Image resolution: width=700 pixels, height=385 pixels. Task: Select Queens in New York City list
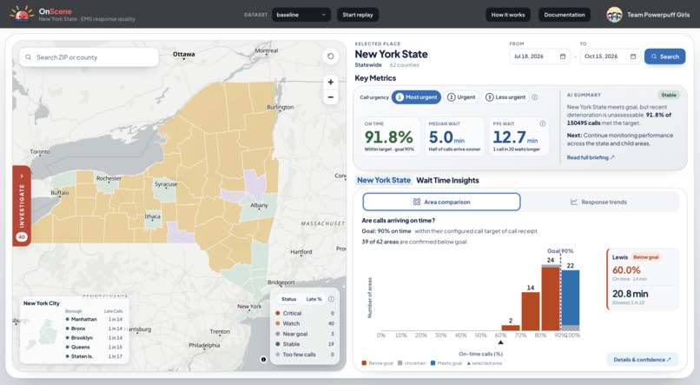pos(94,347)
